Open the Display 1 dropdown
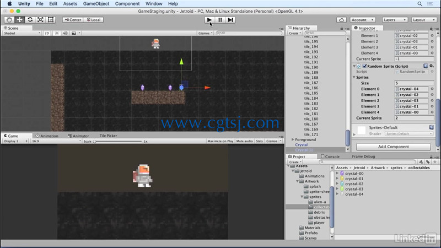Screen dimensions: 441x248 coord(15,141)
